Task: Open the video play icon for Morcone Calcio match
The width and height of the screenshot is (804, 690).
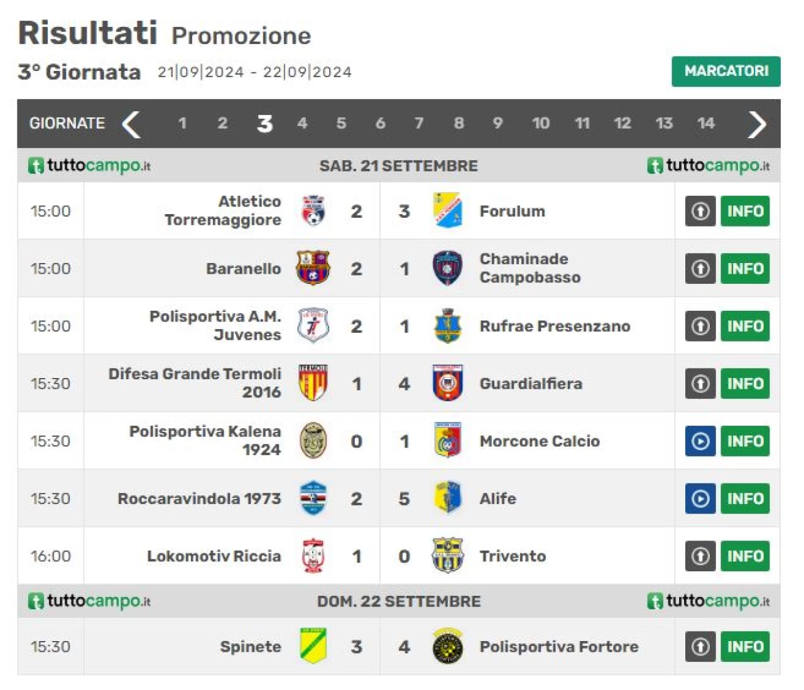Action: pos(700,441)
